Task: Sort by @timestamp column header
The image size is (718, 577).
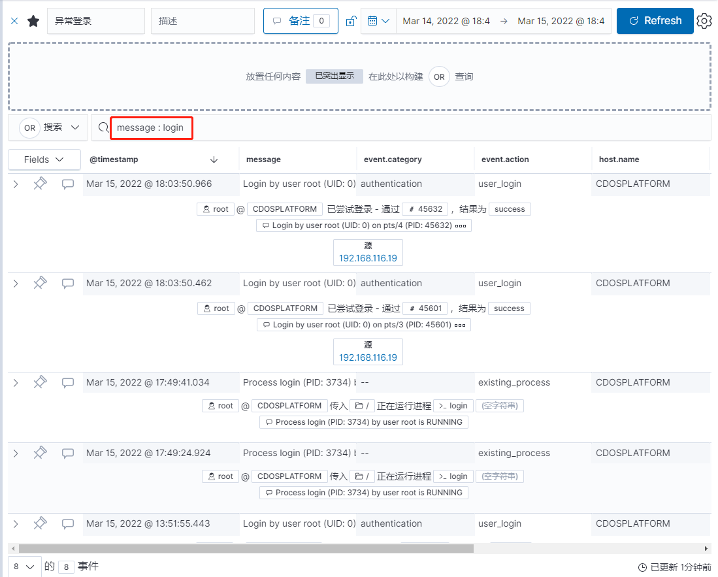Action: 114,159
